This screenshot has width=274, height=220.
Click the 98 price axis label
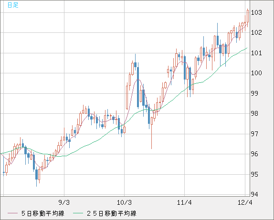click(x=254, y=113)
